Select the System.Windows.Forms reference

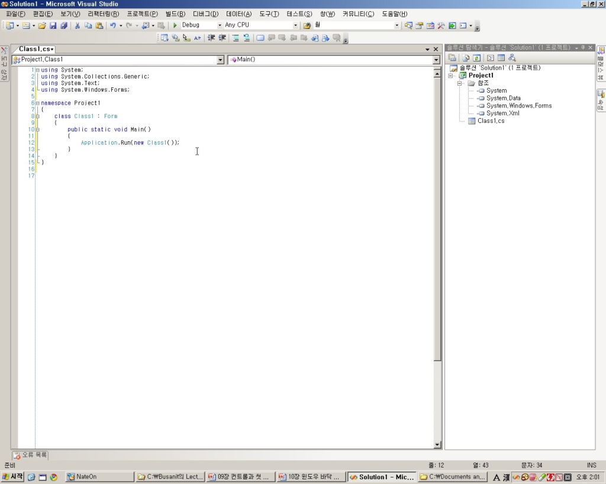tap(518, 106)
